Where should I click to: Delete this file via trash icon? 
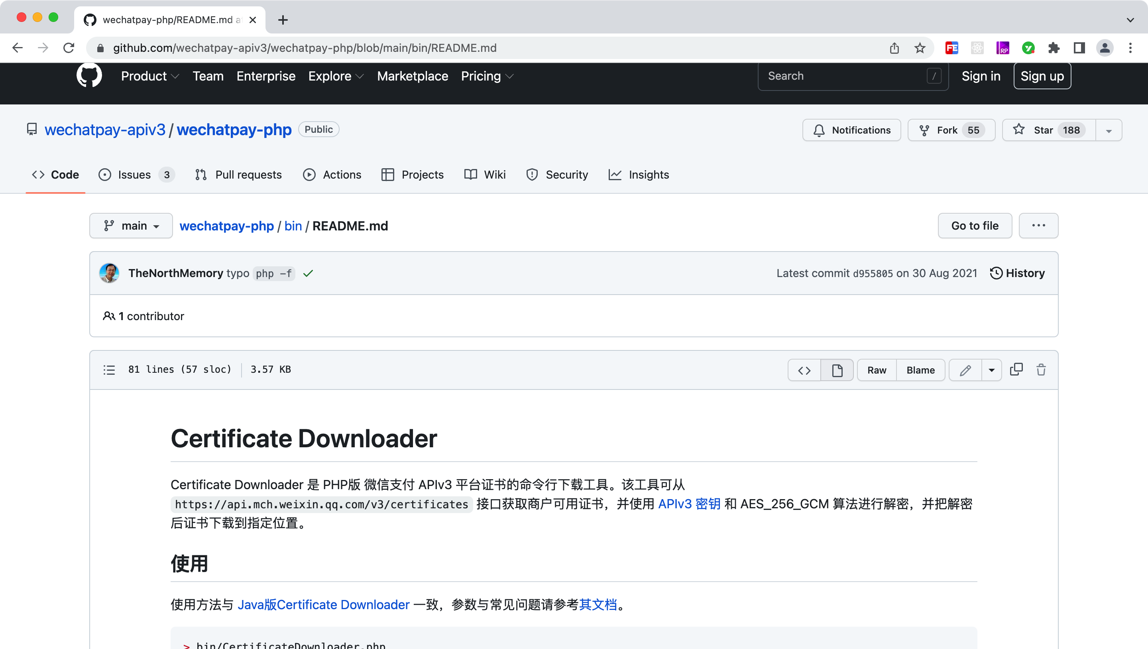(x=1041, y=370)
